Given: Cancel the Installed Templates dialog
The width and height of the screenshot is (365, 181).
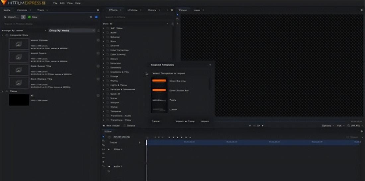Looking at the screenshot, I should coord(156,121).
